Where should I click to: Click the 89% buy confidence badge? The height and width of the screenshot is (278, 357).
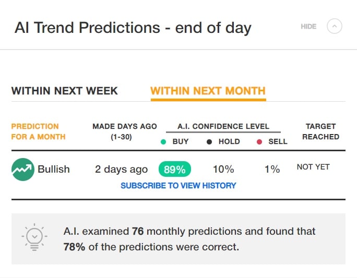coord(175,169)
